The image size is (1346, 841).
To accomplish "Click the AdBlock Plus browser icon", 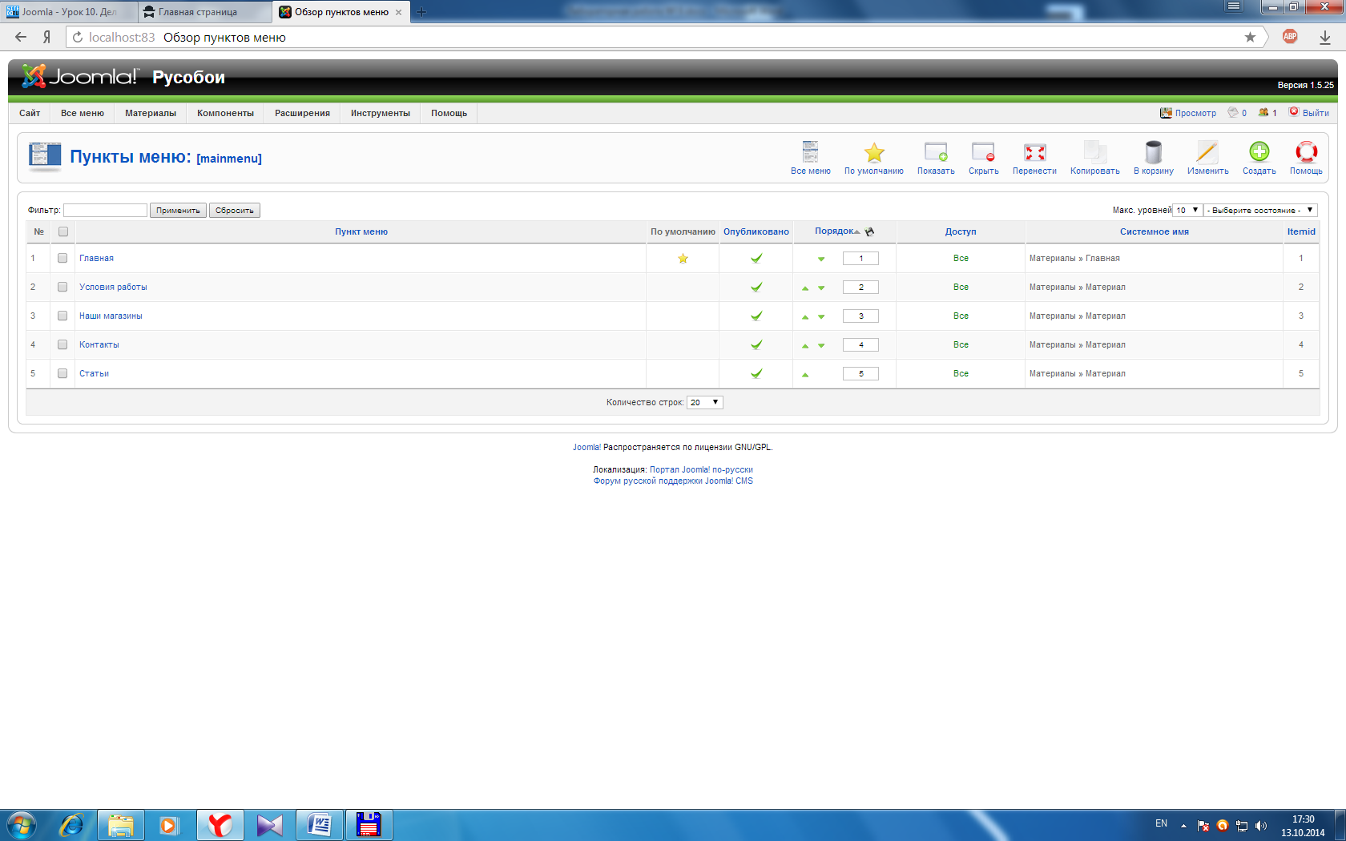I will (x=1290, y=36).
